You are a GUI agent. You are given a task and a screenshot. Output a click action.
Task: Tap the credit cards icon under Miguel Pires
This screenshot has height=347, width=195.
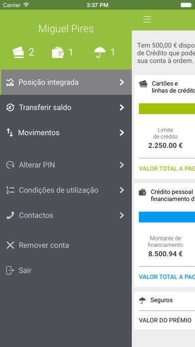pyautogui.click(x=18, y=52)
